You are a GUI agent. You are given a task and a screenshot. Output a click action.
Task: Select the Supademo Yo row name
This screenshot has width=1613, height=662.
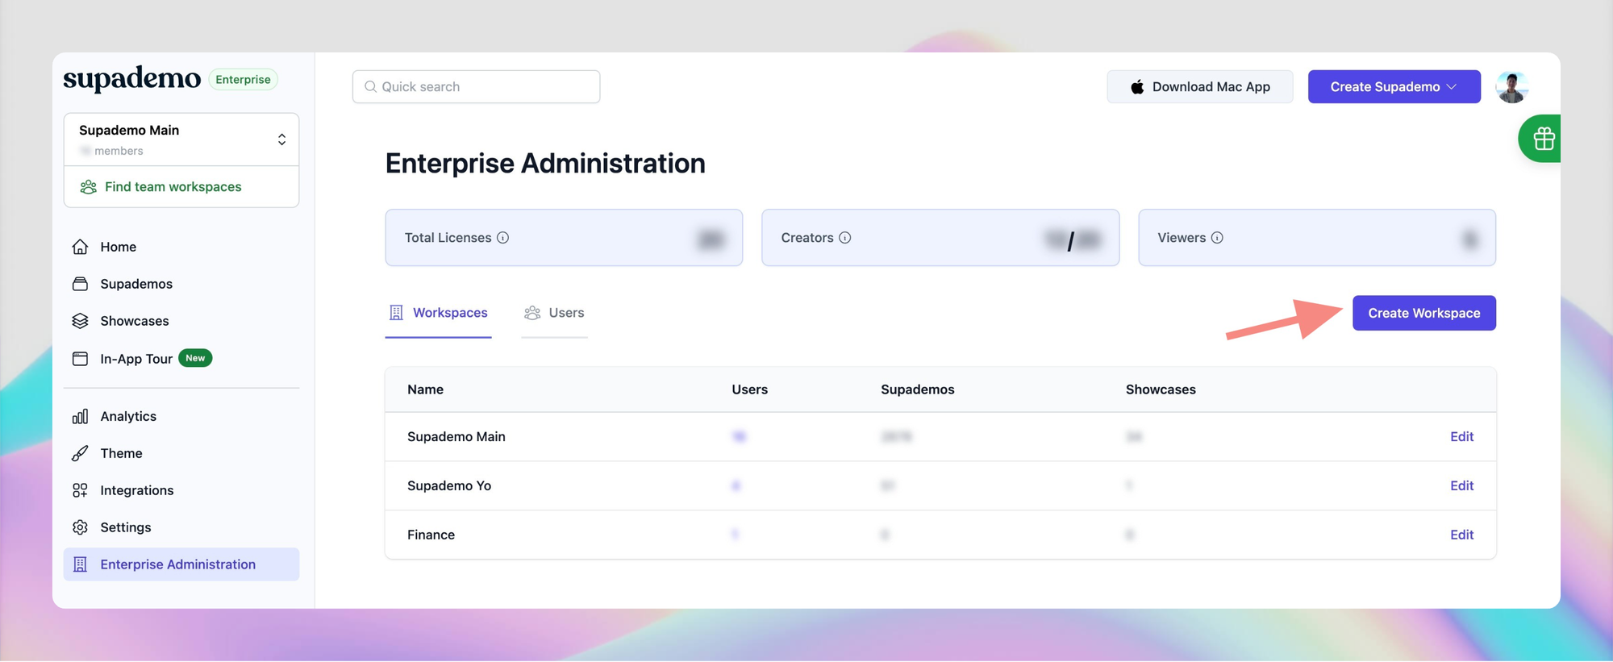point(449,485)
